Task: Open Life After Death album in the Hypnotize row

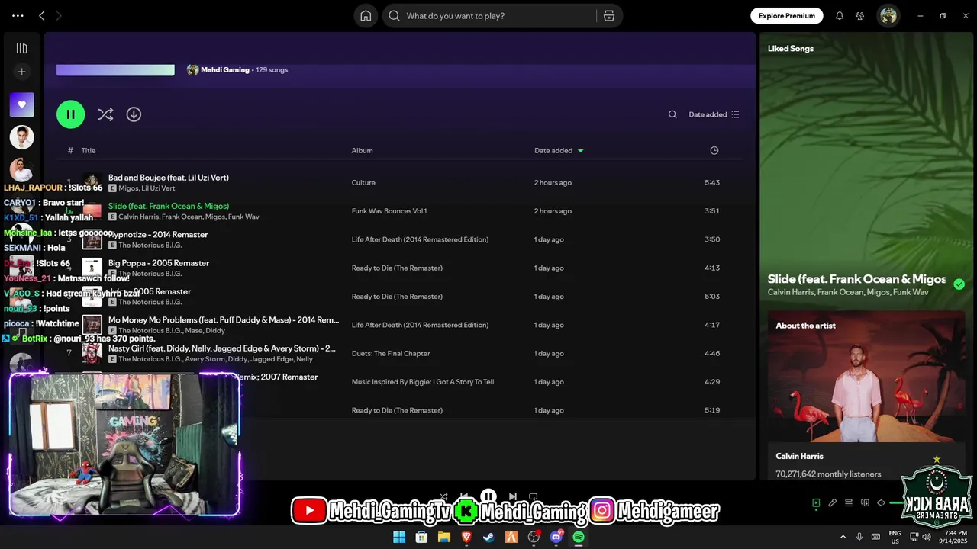Action: (x=420, y=239)
